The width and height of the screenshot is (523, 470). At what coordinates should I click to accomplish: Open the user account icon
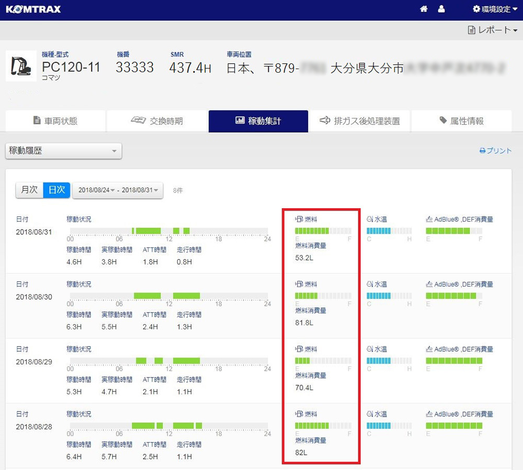pos(441,9)
